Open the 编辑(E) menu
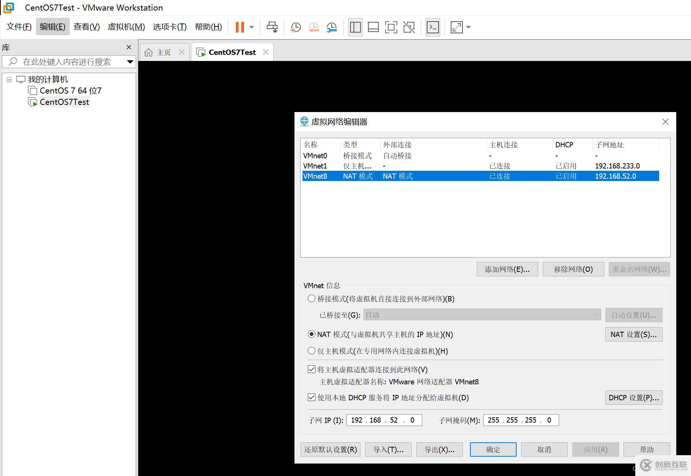This screenshot has width=691, height=476. click(x=53, y=27)
